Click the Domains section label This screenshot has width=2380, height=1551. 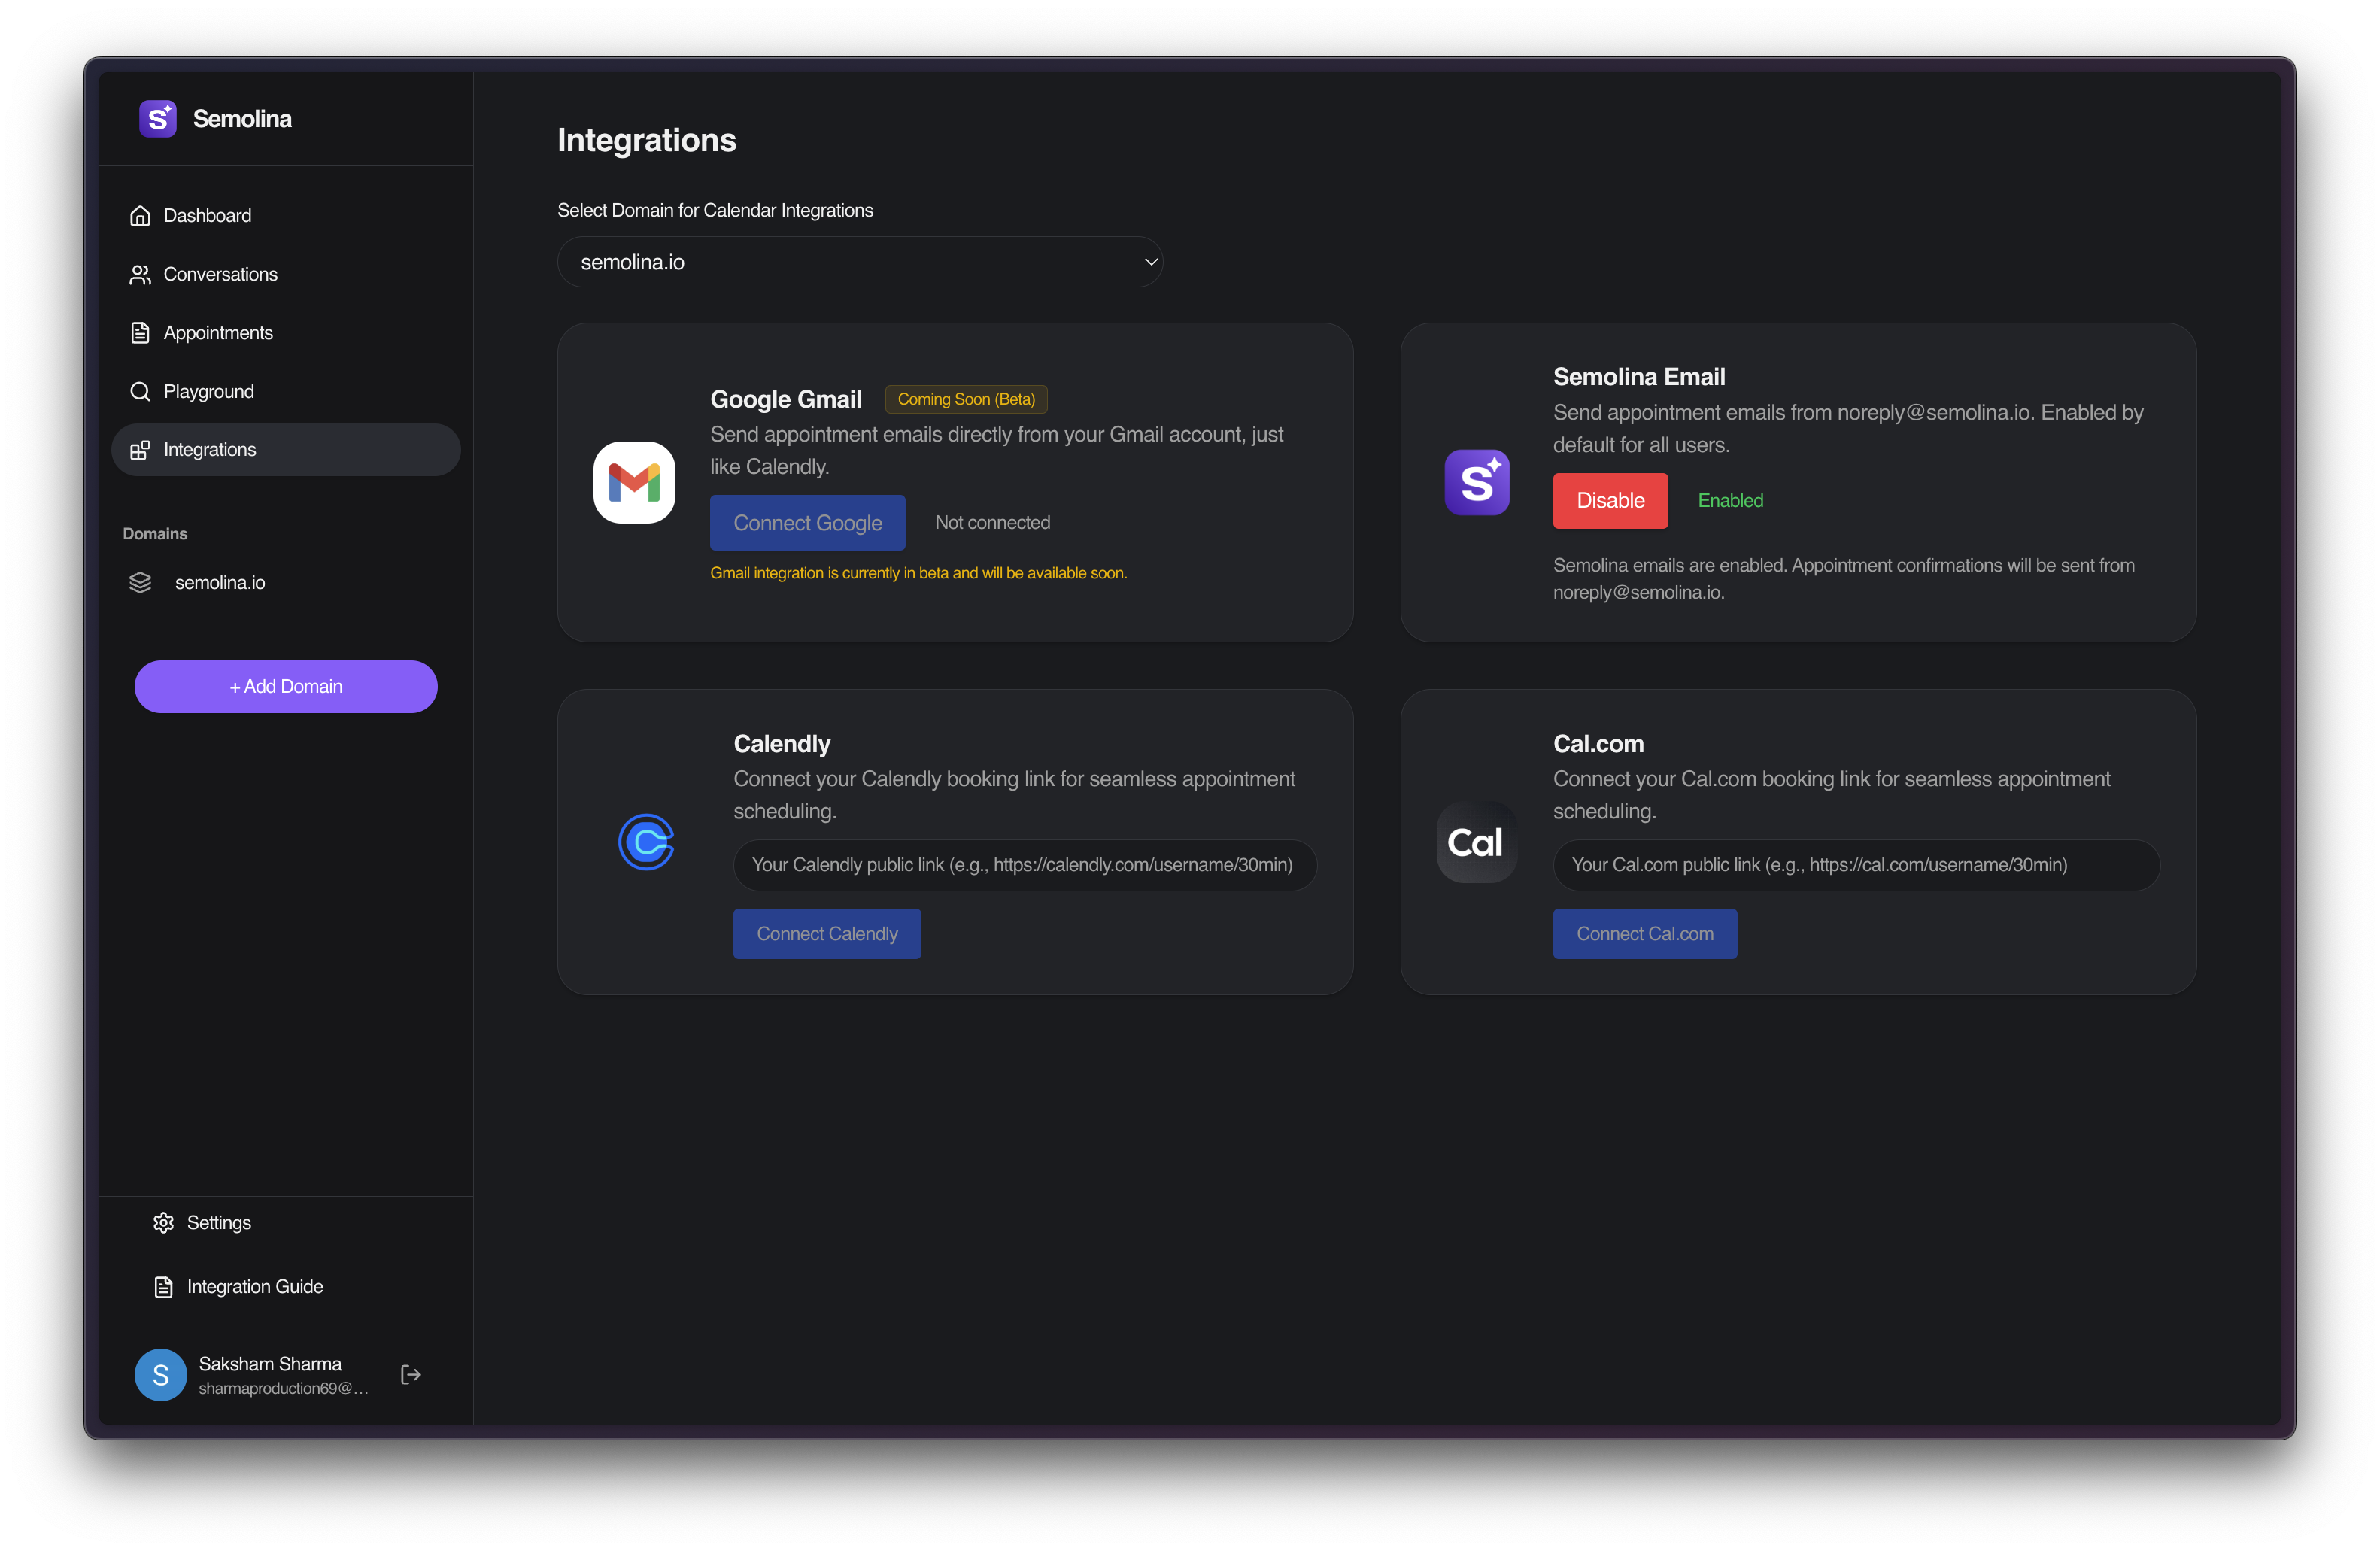[x=155, y=534]
